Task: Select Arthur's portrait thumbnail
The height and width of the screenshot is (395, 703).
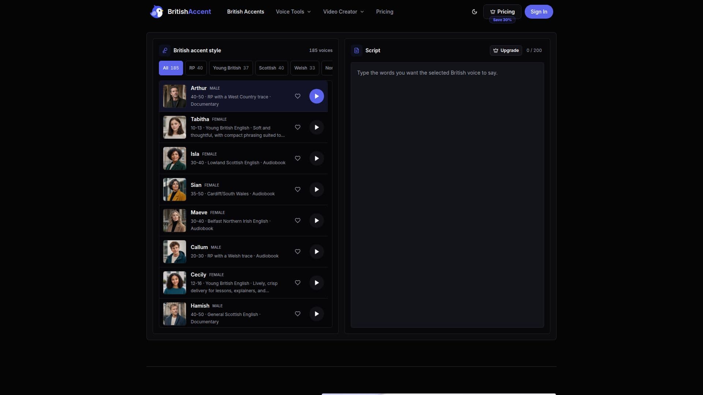Action: [x=175, y=96]
